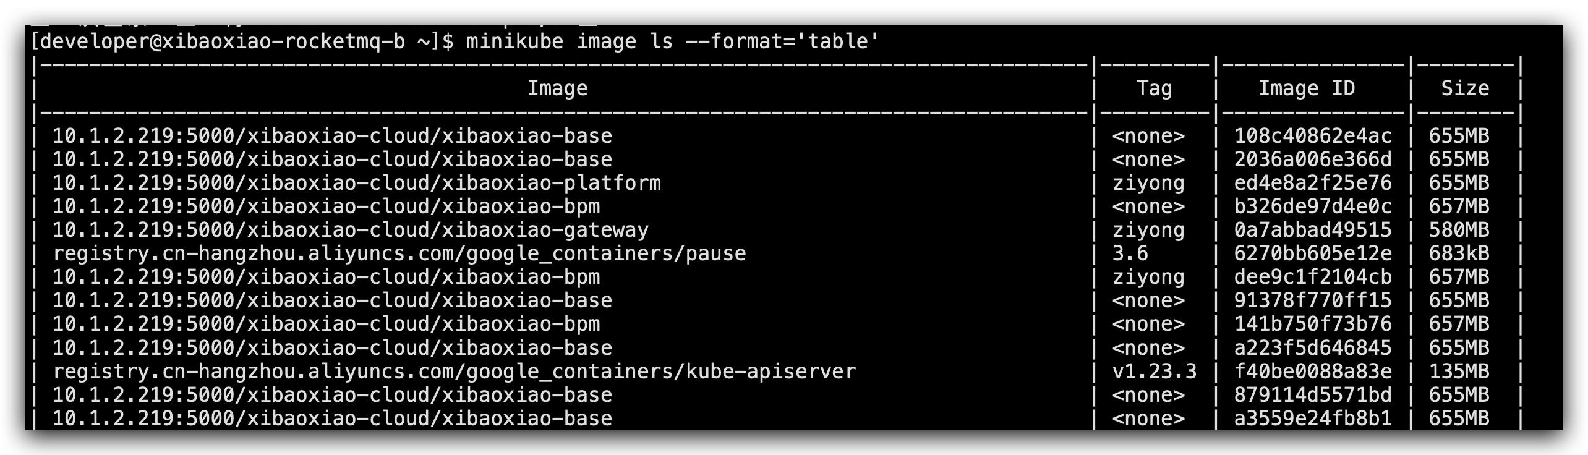Click the Image ID column header
Viewport: 1588px width, 455px height.
click(x=1307, y=88)
